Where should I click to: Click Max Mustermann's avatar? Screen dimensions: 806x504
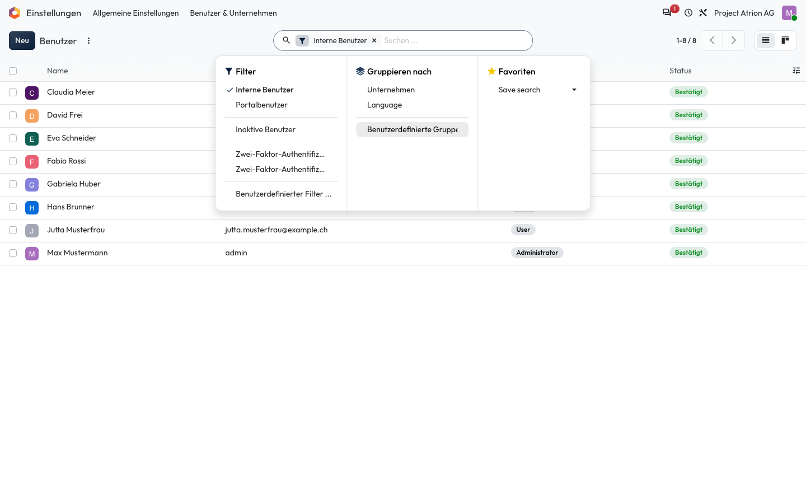32,253
